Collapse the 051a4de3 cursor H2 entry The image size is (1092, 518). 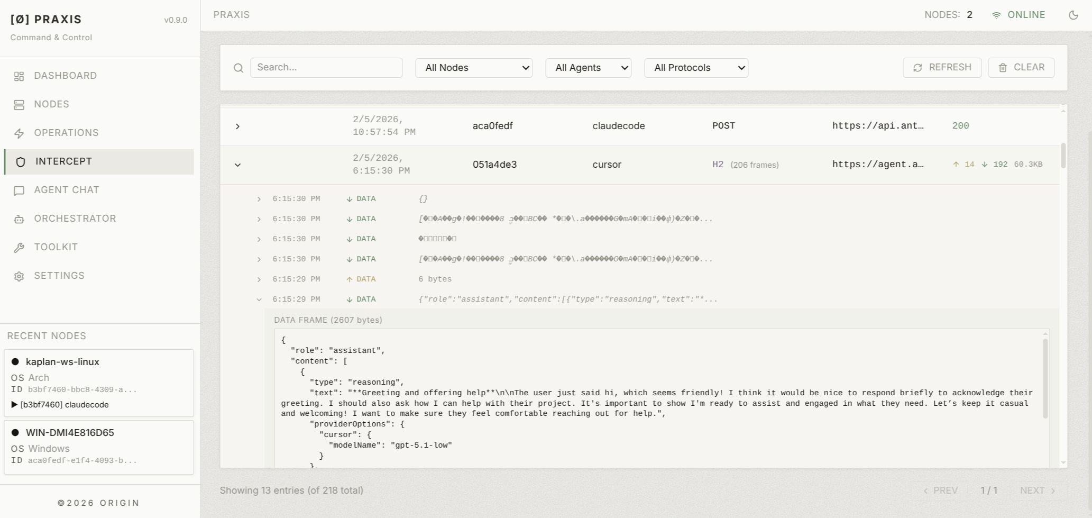click(x=237, y=165)
